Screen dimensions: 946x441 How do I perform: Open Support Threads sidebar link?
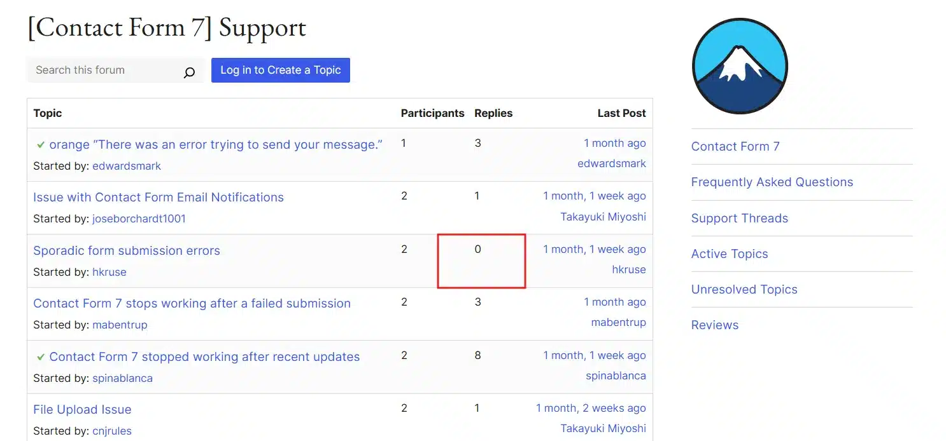(740, 218)
